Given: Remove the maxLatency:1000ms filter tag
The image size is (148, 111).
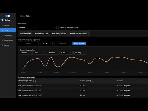Looking at the screenshot, I should (x=67, y=34).
